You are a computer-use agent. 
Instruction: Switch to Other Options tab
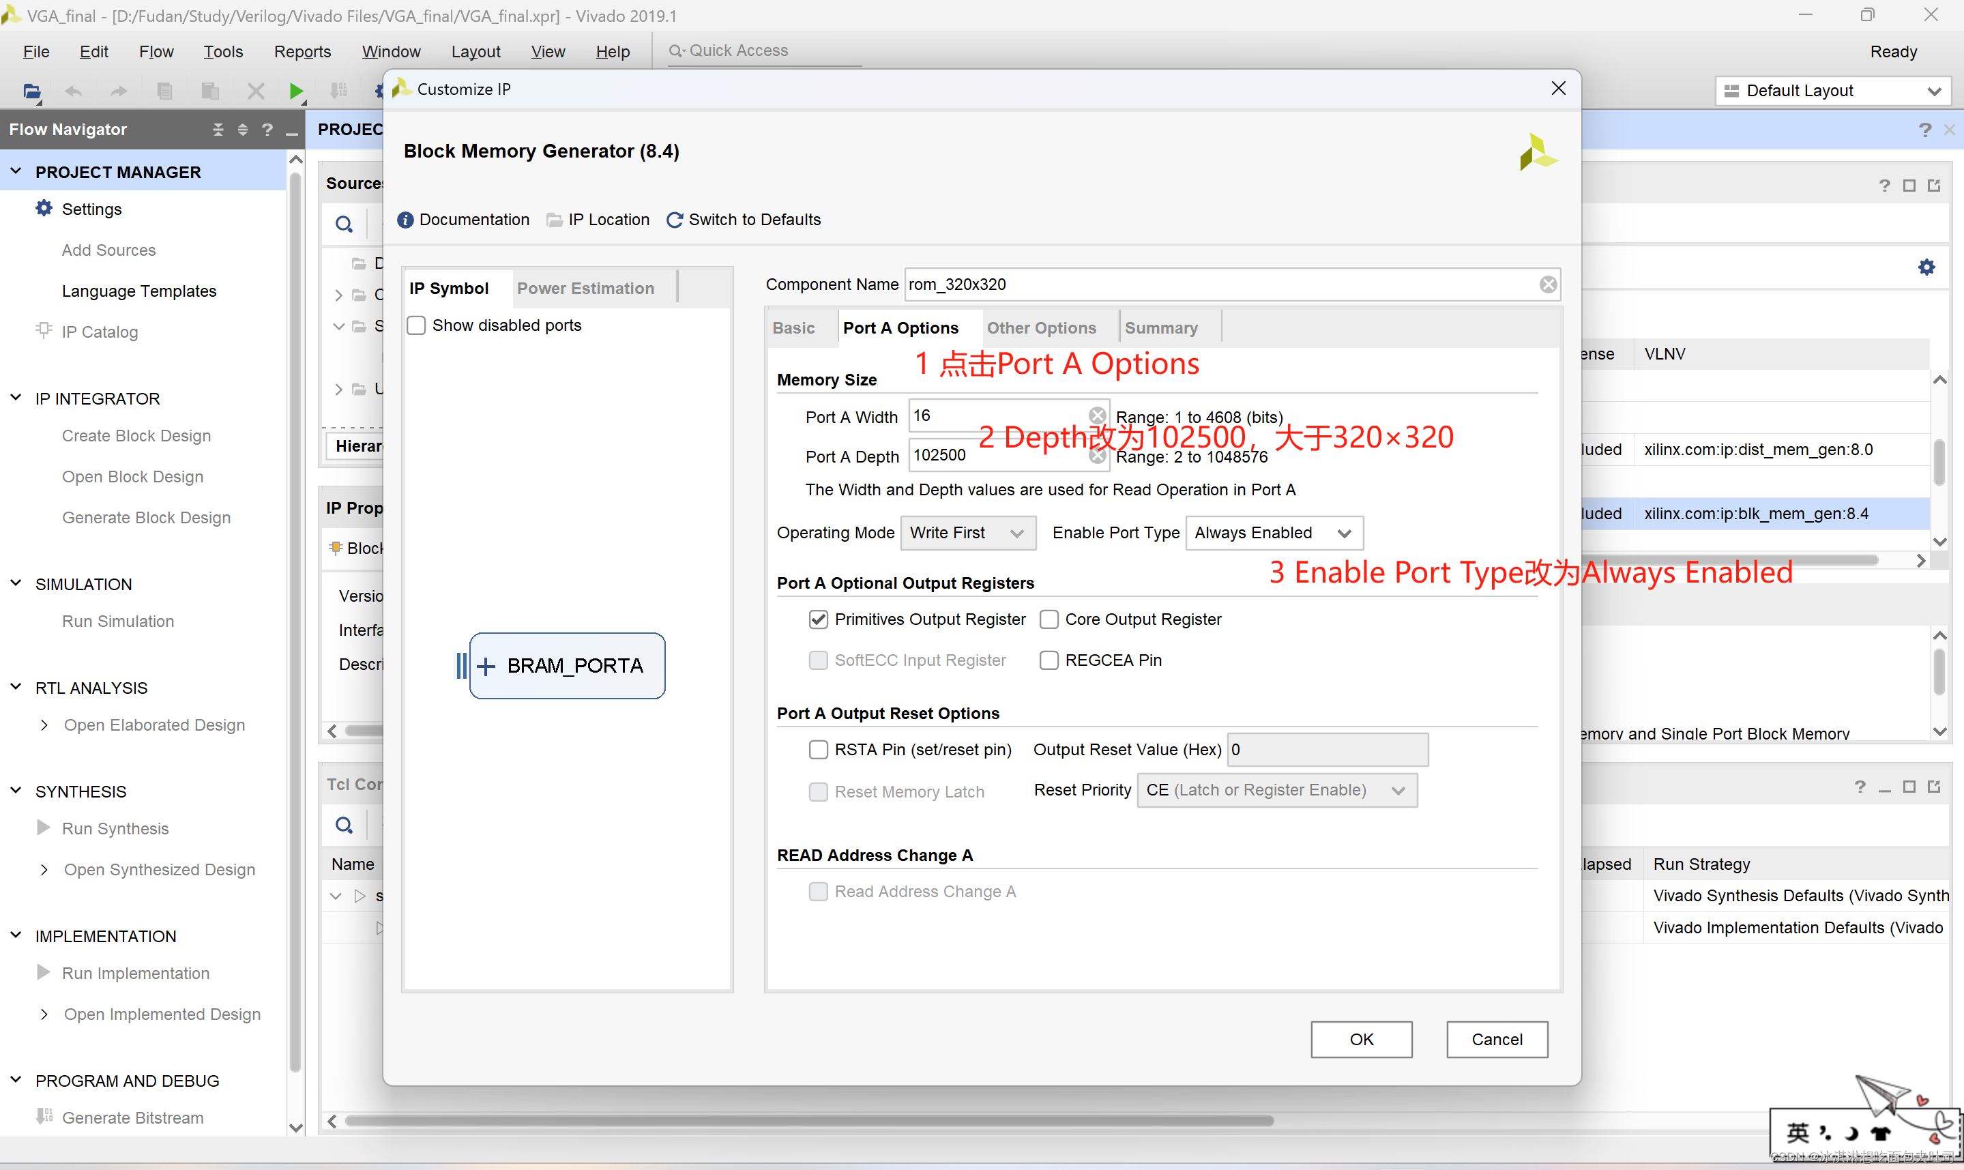[x=1041, y=328]
